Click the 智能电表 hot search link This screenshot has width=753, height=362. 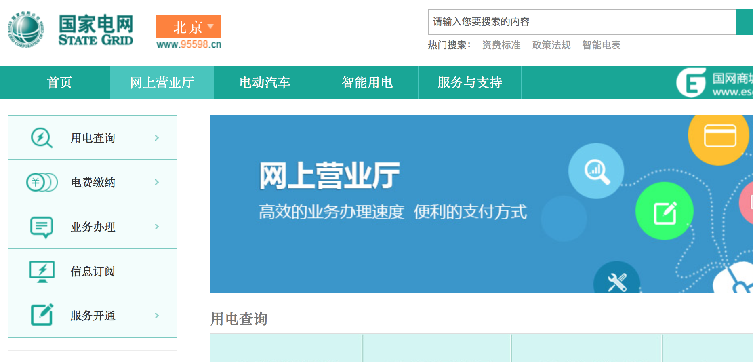click(601, 45)
